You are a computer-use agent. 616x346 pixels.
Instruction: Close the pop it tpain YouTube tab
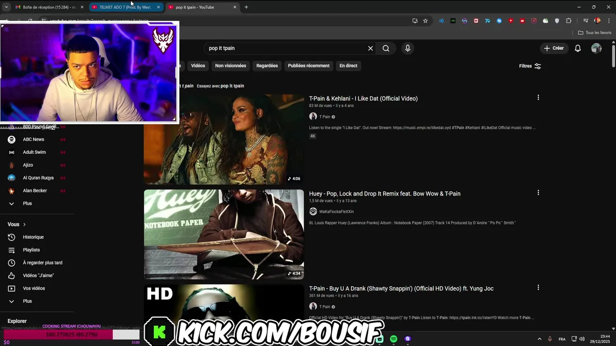[x=235, y=7]
